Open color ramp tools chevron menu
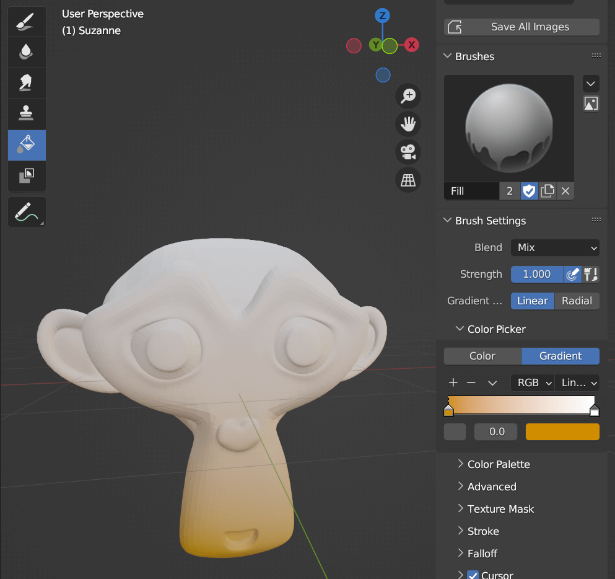Image resolution: width=615 pixels, height=579 pixels. 492,382
